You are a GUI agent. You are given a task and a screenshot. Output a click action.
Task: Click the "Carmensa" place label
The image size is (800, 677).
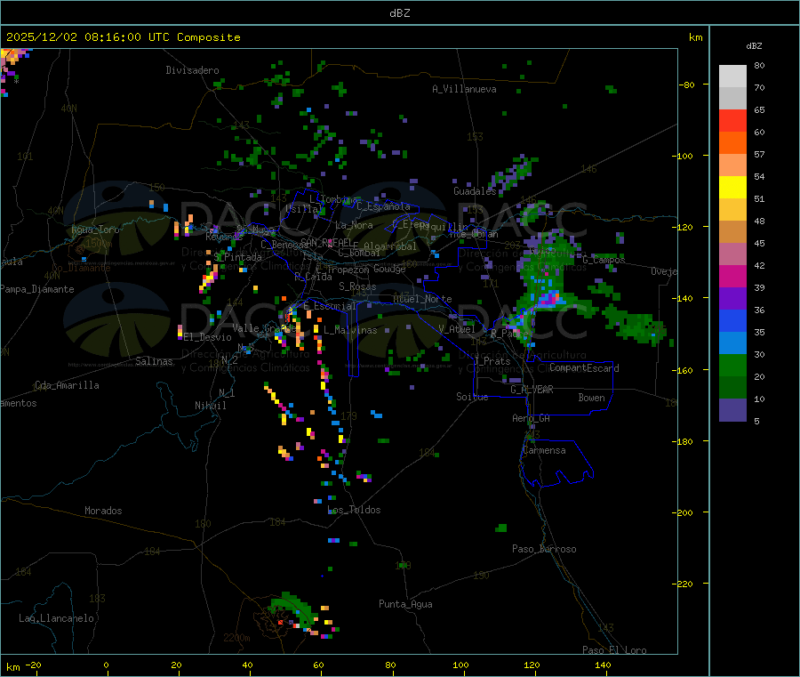(544, 450)
